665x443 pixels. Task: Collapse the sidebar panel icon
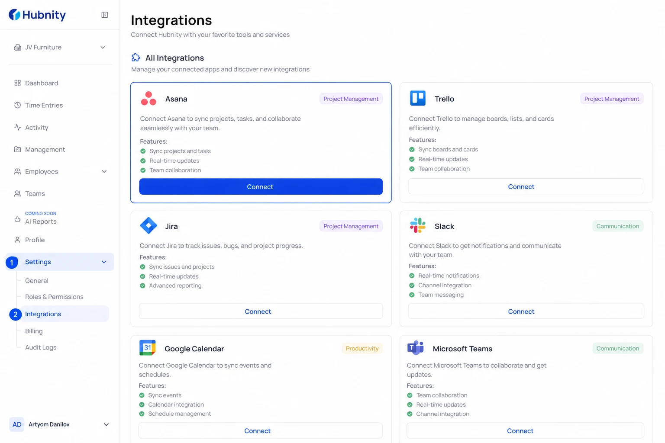[105, 15]
